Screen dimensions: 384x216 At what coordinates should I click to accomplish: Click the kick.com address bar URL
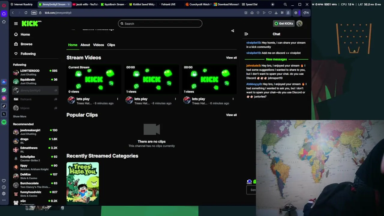click(58, 13)
